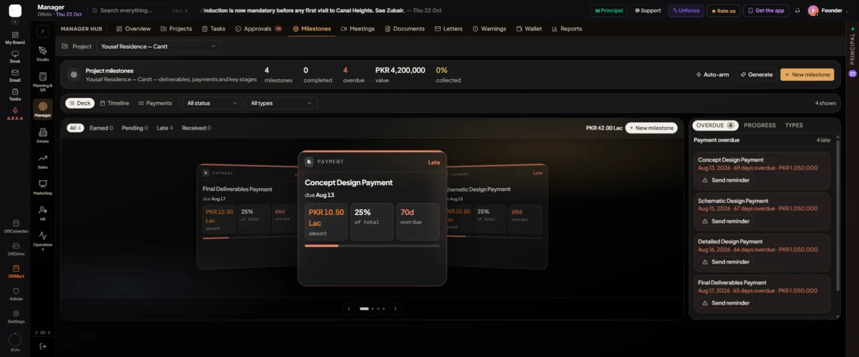Screen dimensions: 859x357
Task: Click the Auto-arm button
Action: tap(712, 75)
